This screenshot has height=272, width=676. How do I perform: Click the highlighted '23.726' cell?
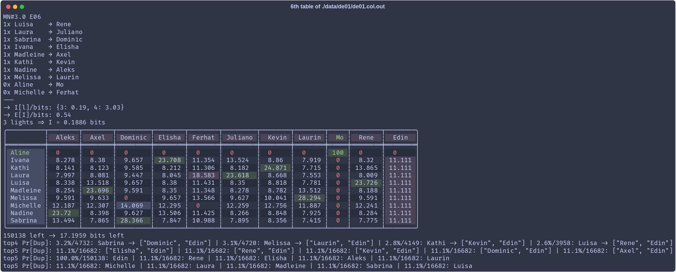(366, 183)
